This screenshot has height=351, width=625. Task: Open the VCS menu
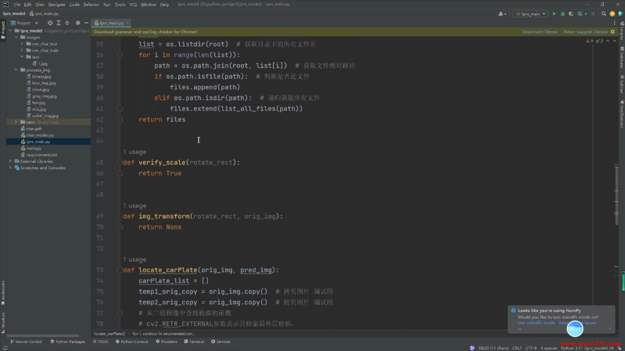133,5
